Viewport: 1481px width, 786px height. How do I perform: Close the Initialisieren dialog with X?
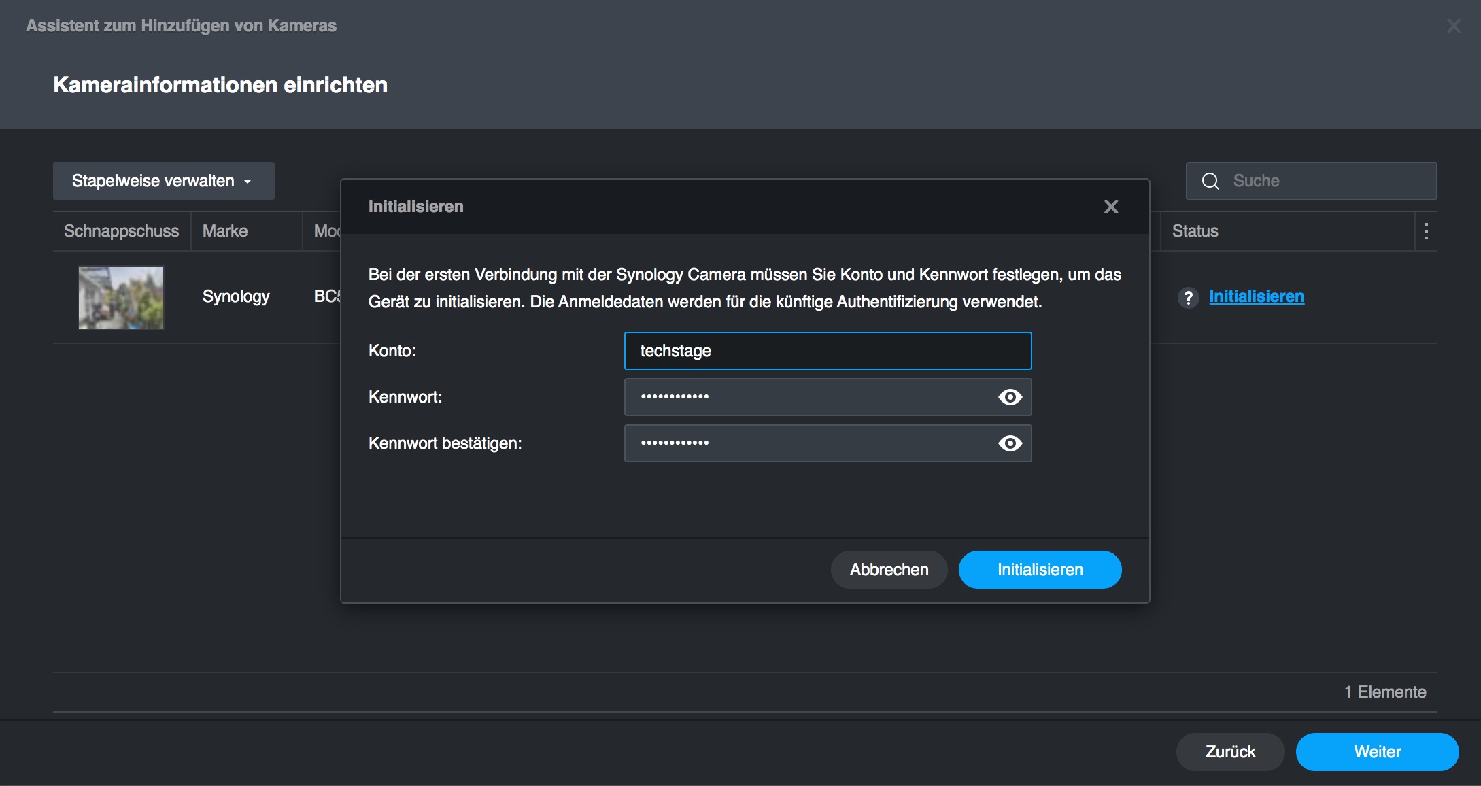pyautogui.click(x=1110, y=207)
